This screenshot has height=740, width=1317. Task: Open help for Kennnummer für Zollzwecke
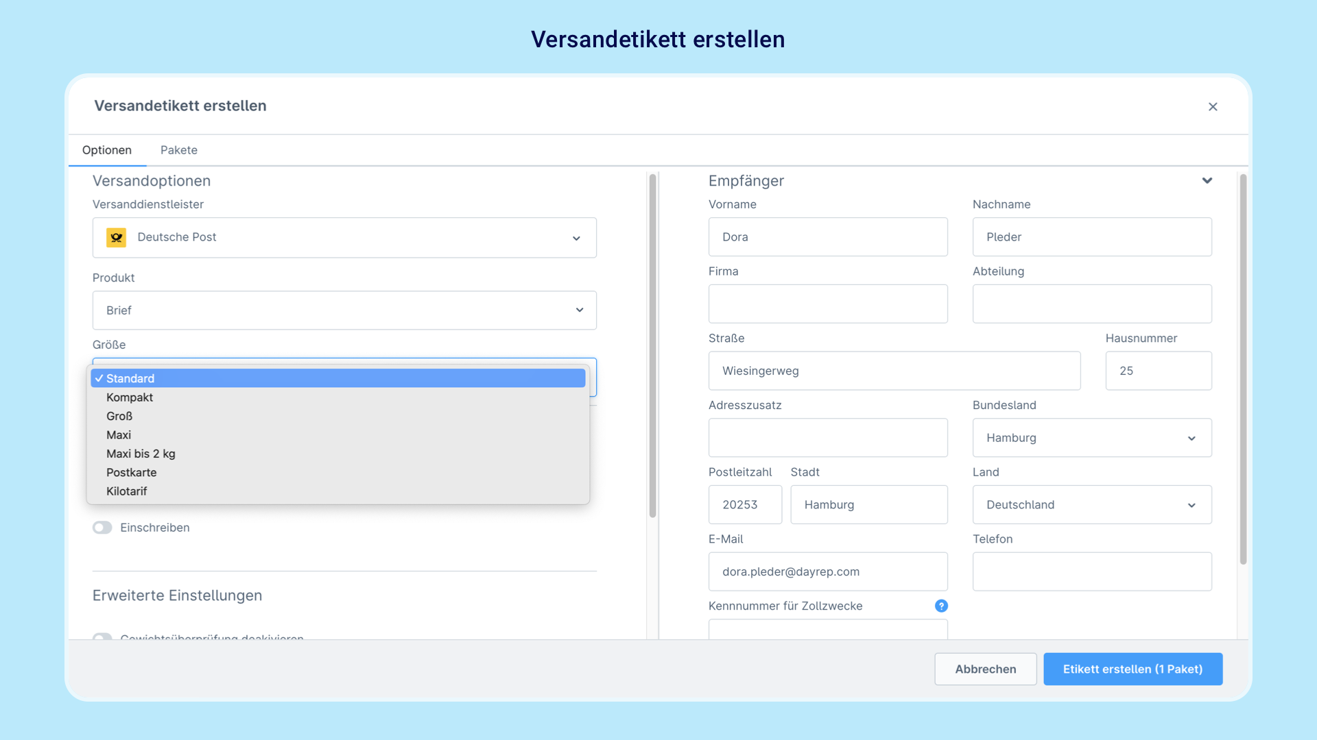click(x=941, y=606)
